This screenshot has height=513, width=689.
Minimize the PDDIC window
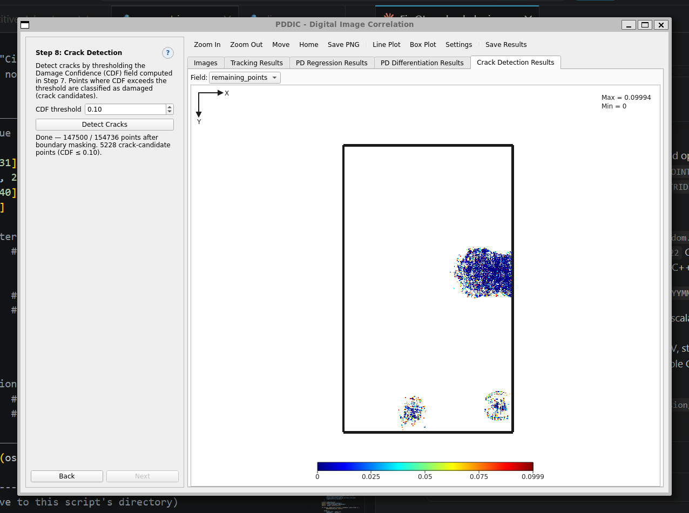pos(629,25)
